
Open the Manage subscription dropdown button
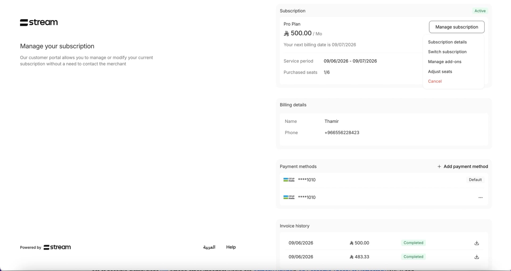(x=457, y=27)
